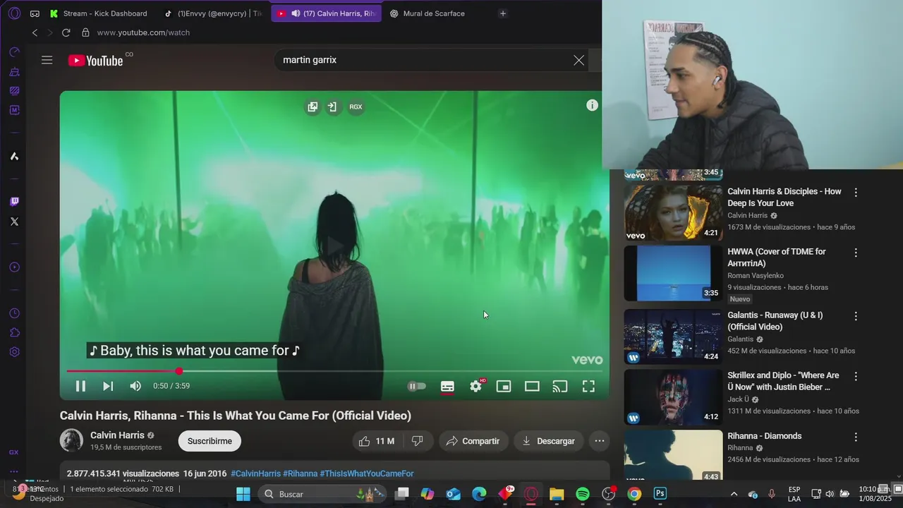Play How Deep Is Your Love thumbnail

coord(673,213)
